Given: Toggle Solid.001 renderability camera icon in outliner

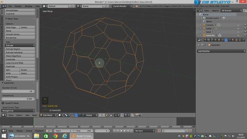Looking at the screenshot, I should coord(245,36).
